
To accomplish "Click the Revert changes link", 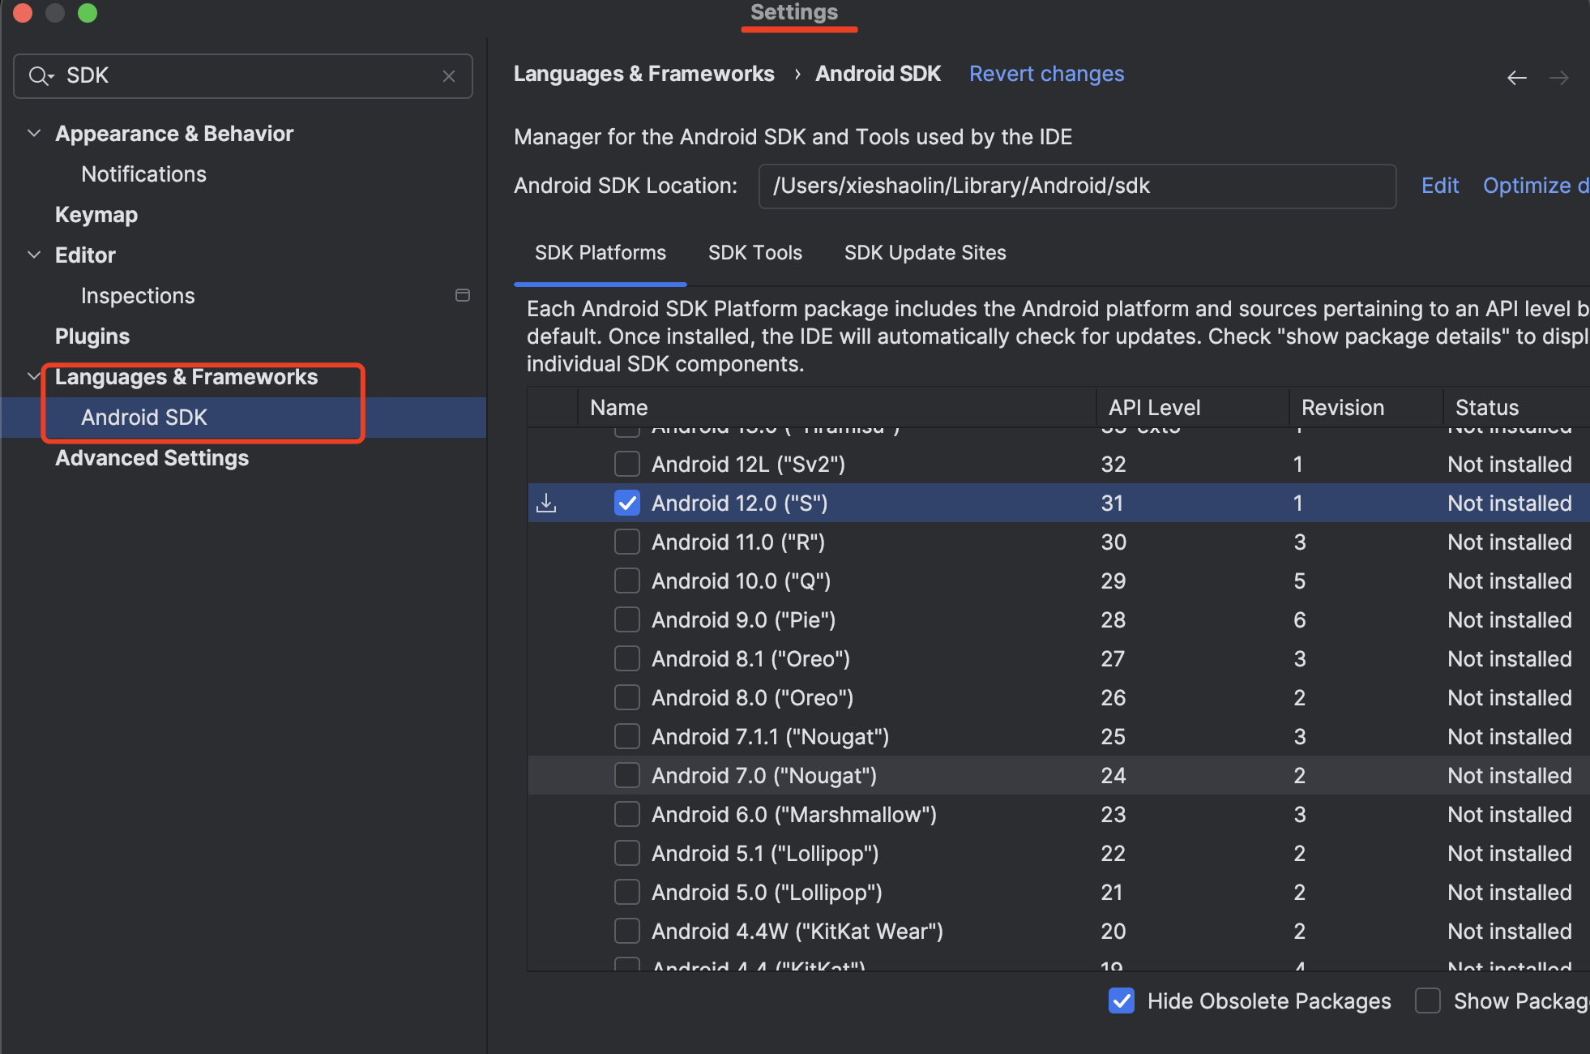I will 1047,74.
